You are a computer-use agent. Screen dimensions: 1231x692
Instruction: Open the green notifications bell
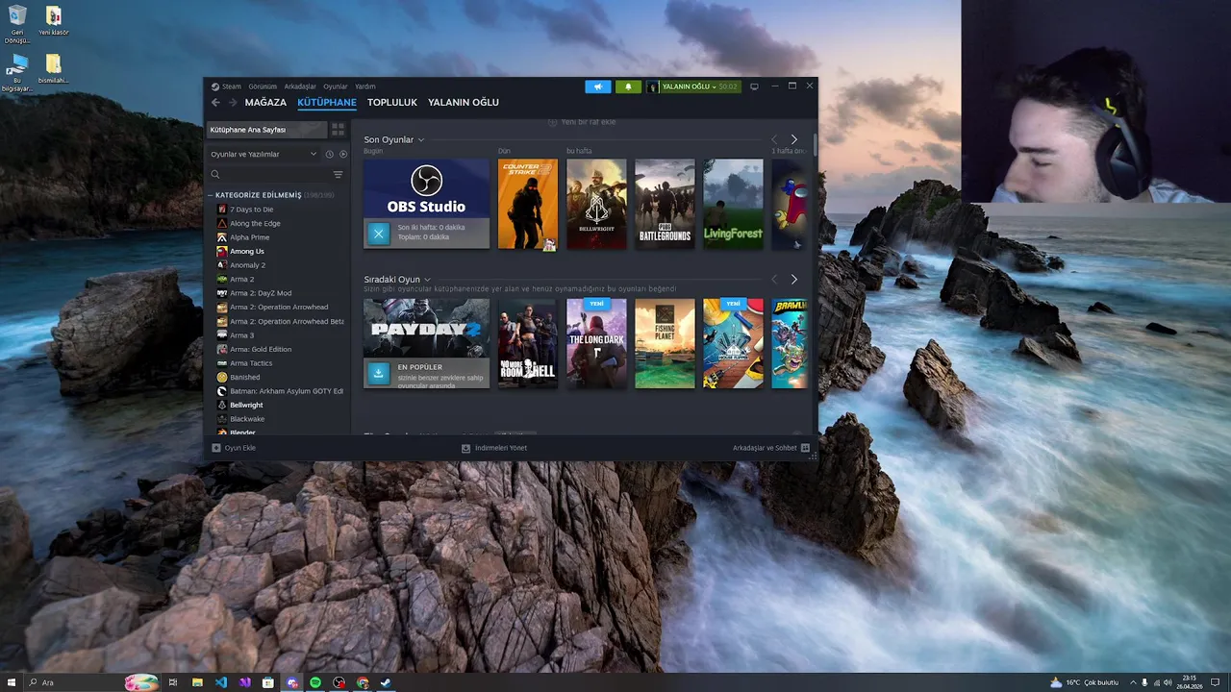click(628, 86)
